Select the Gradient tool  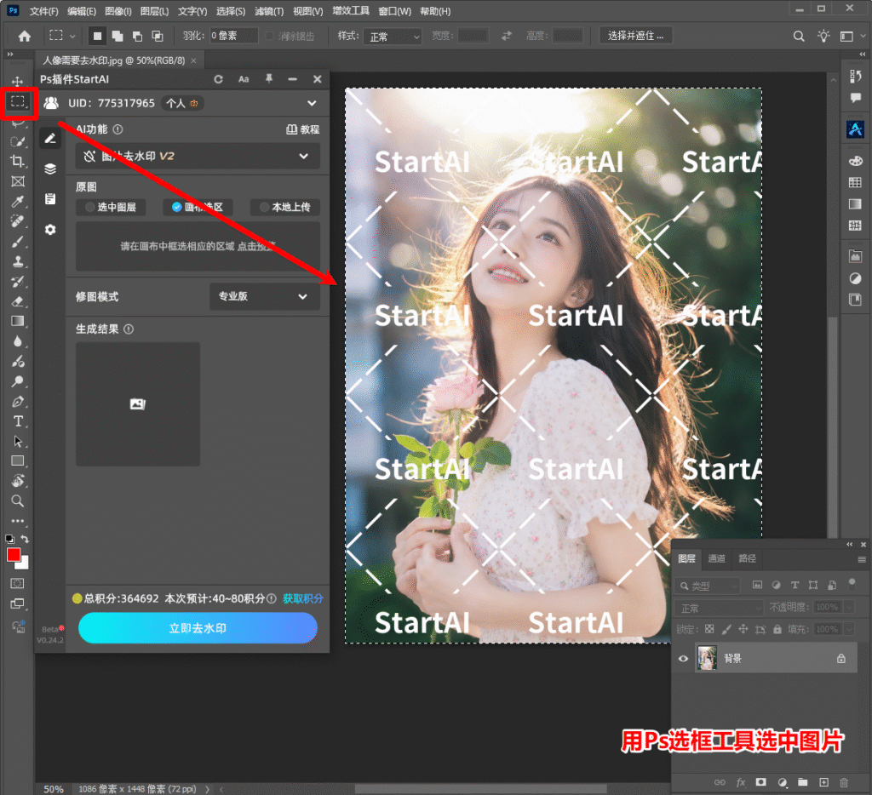click(17, 322)
